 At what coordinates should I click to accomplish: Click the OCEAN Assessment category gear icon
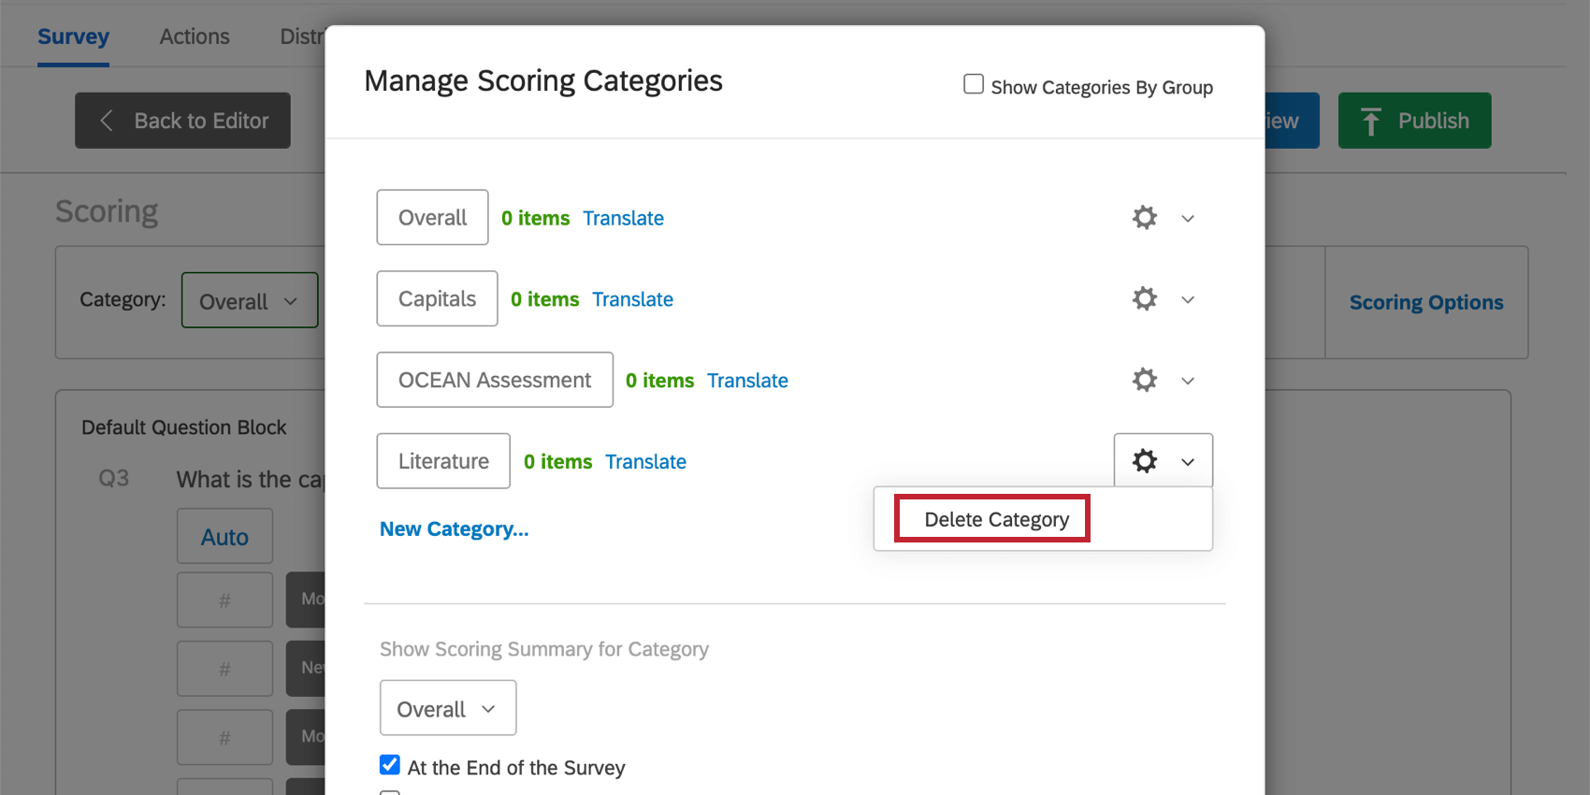coord(1144,380)
